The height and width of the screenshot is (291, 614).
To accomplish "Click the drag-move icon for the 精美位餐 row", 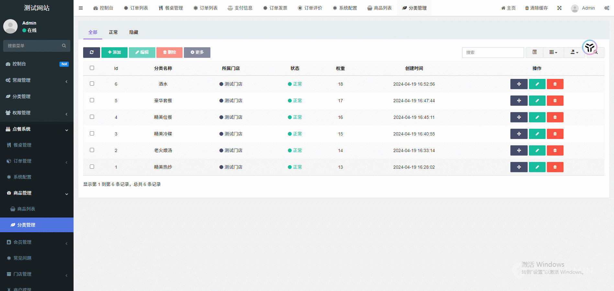I will tap(519, 117).
